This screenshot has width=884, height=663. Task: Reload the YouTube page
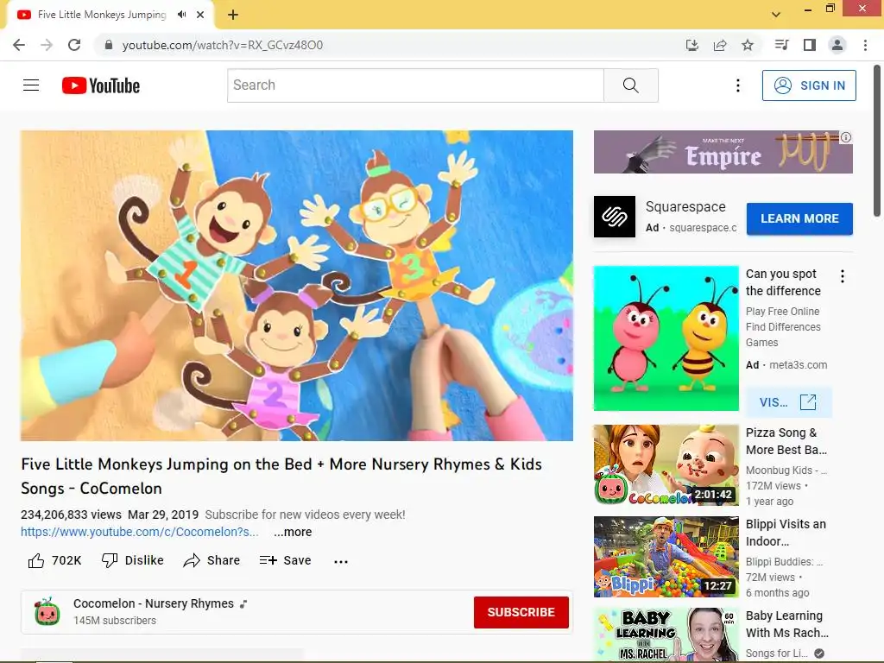[74, 45]
